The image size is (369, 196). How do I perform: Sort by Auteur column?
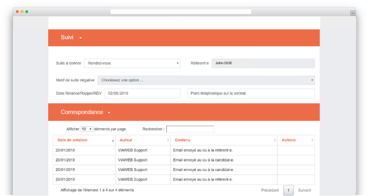143,140
